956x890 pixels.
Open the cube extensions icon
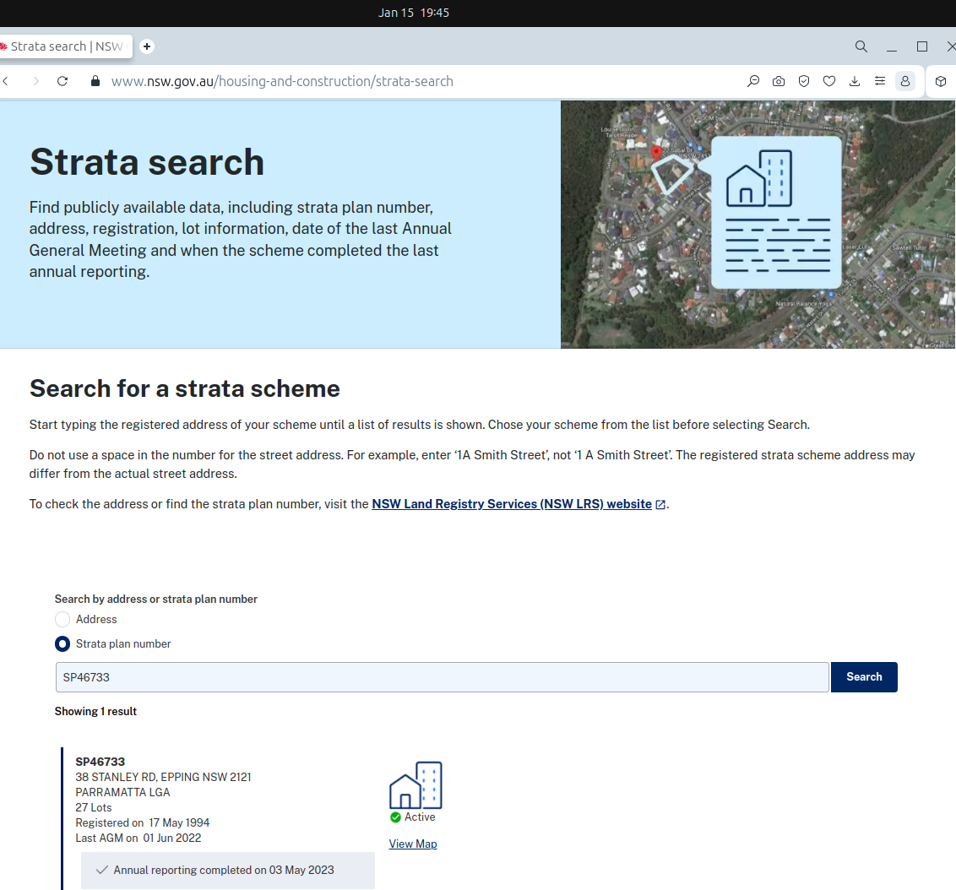[941, 81]
